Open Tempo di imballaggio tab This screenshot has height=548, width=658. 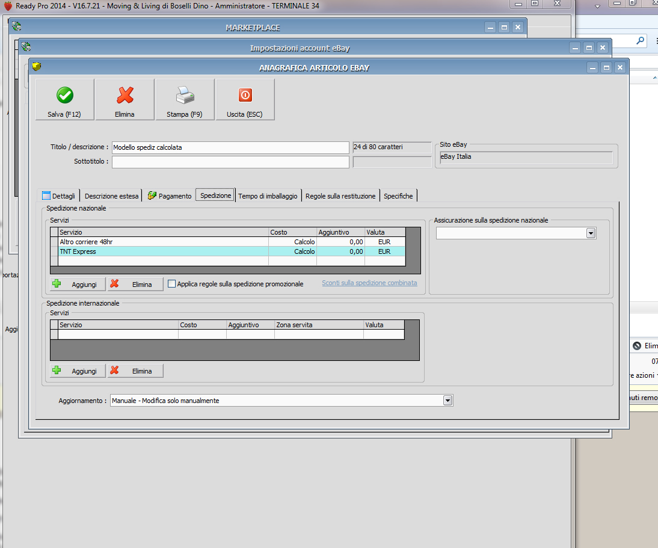pyautogui.click(x=268, y=196)
